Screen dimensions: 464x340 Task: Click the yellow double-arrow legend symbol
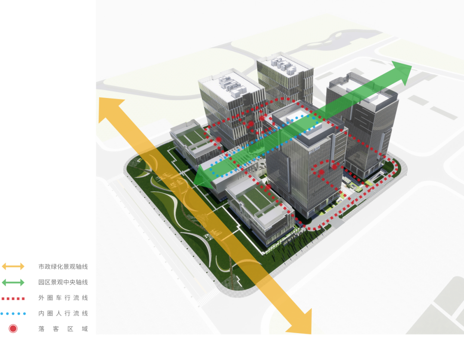pos(13,266)
